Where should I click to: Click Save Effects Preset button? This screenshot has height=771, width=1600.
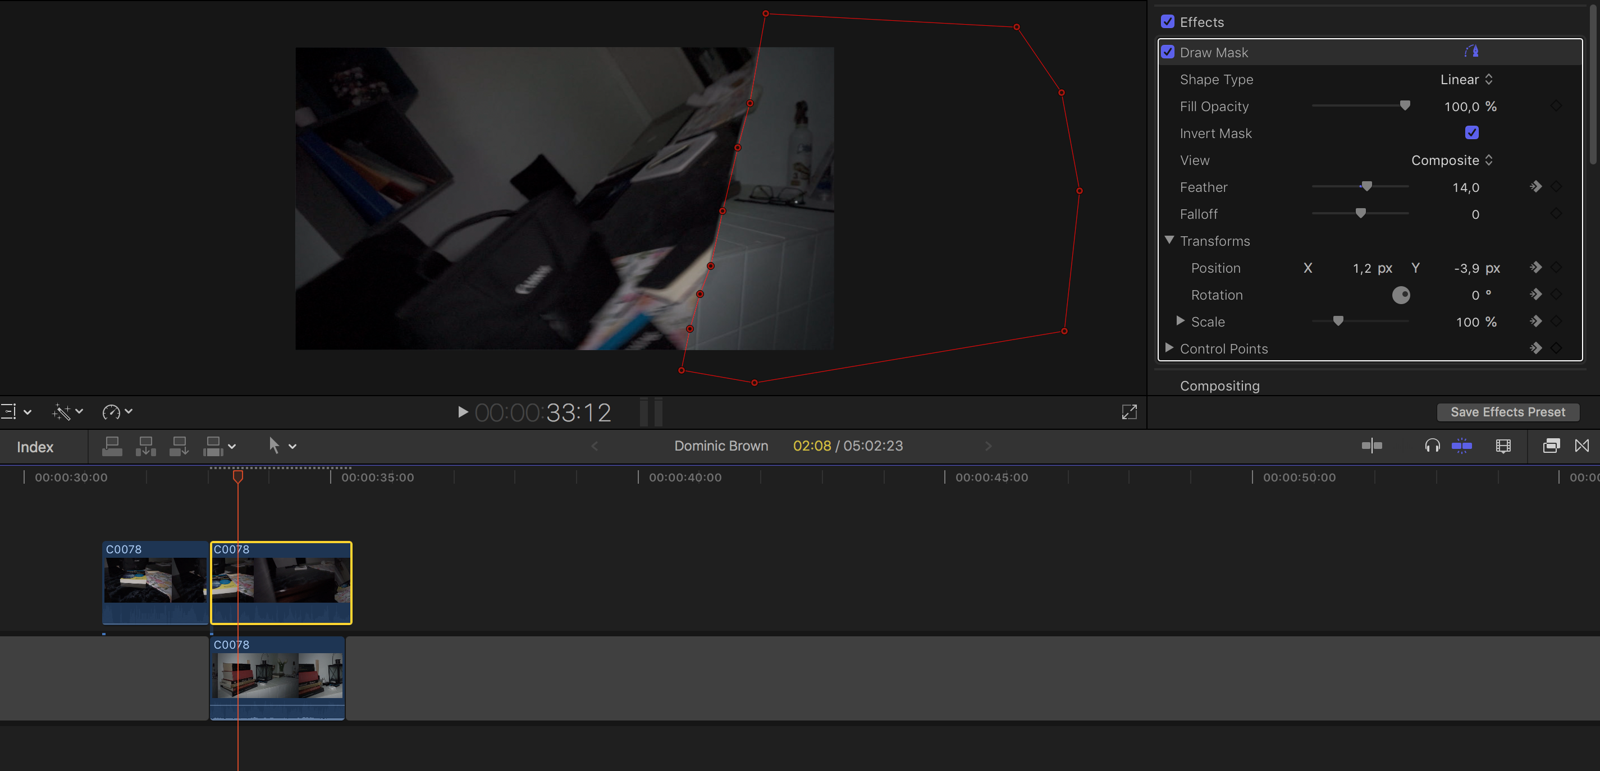click(1507, 412)
